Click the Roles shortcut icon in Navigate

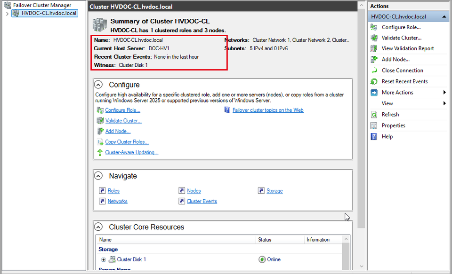(102, 190)
